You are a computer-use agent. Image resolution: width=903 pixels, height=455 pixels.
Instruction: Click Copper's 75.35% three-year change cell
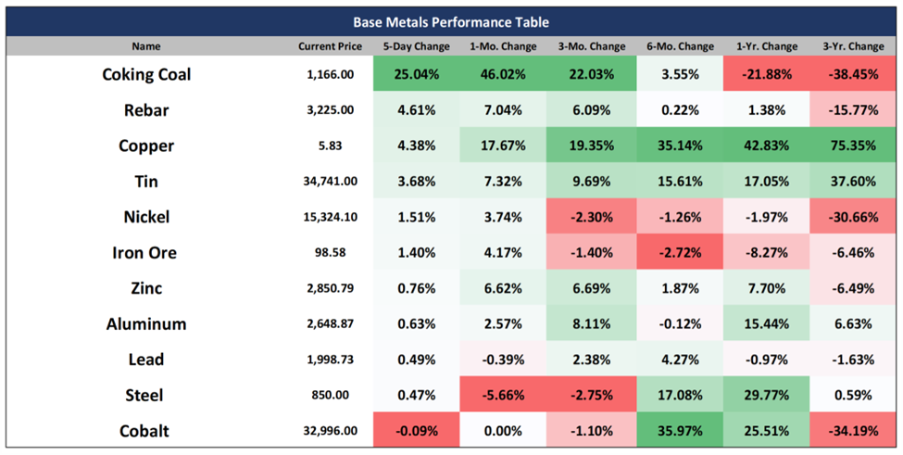[853, 145]
